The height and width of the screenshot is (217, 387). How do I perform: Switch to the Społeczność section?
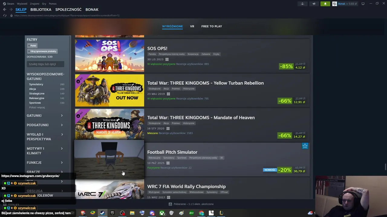click(68, 10)
